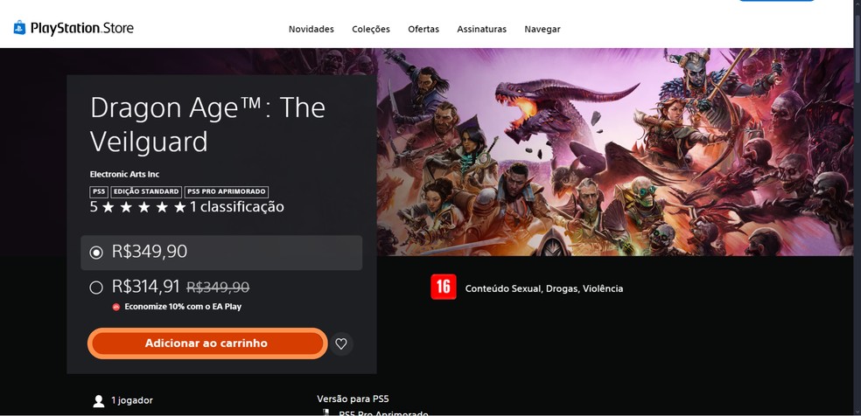Open the Assinaturas menu
Image resolution: width=861 pixels, height=416 pixels.
point(481,29)
